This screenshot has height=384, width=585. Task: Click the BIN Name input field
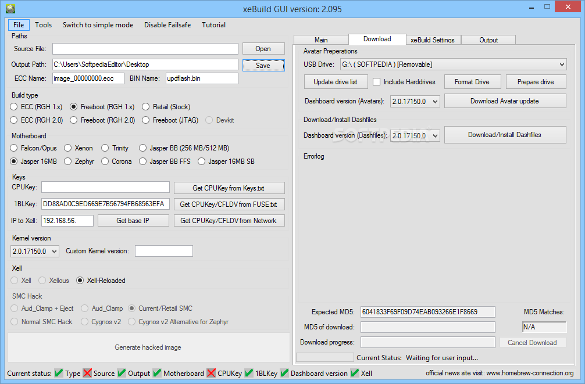tap(202, 78)
